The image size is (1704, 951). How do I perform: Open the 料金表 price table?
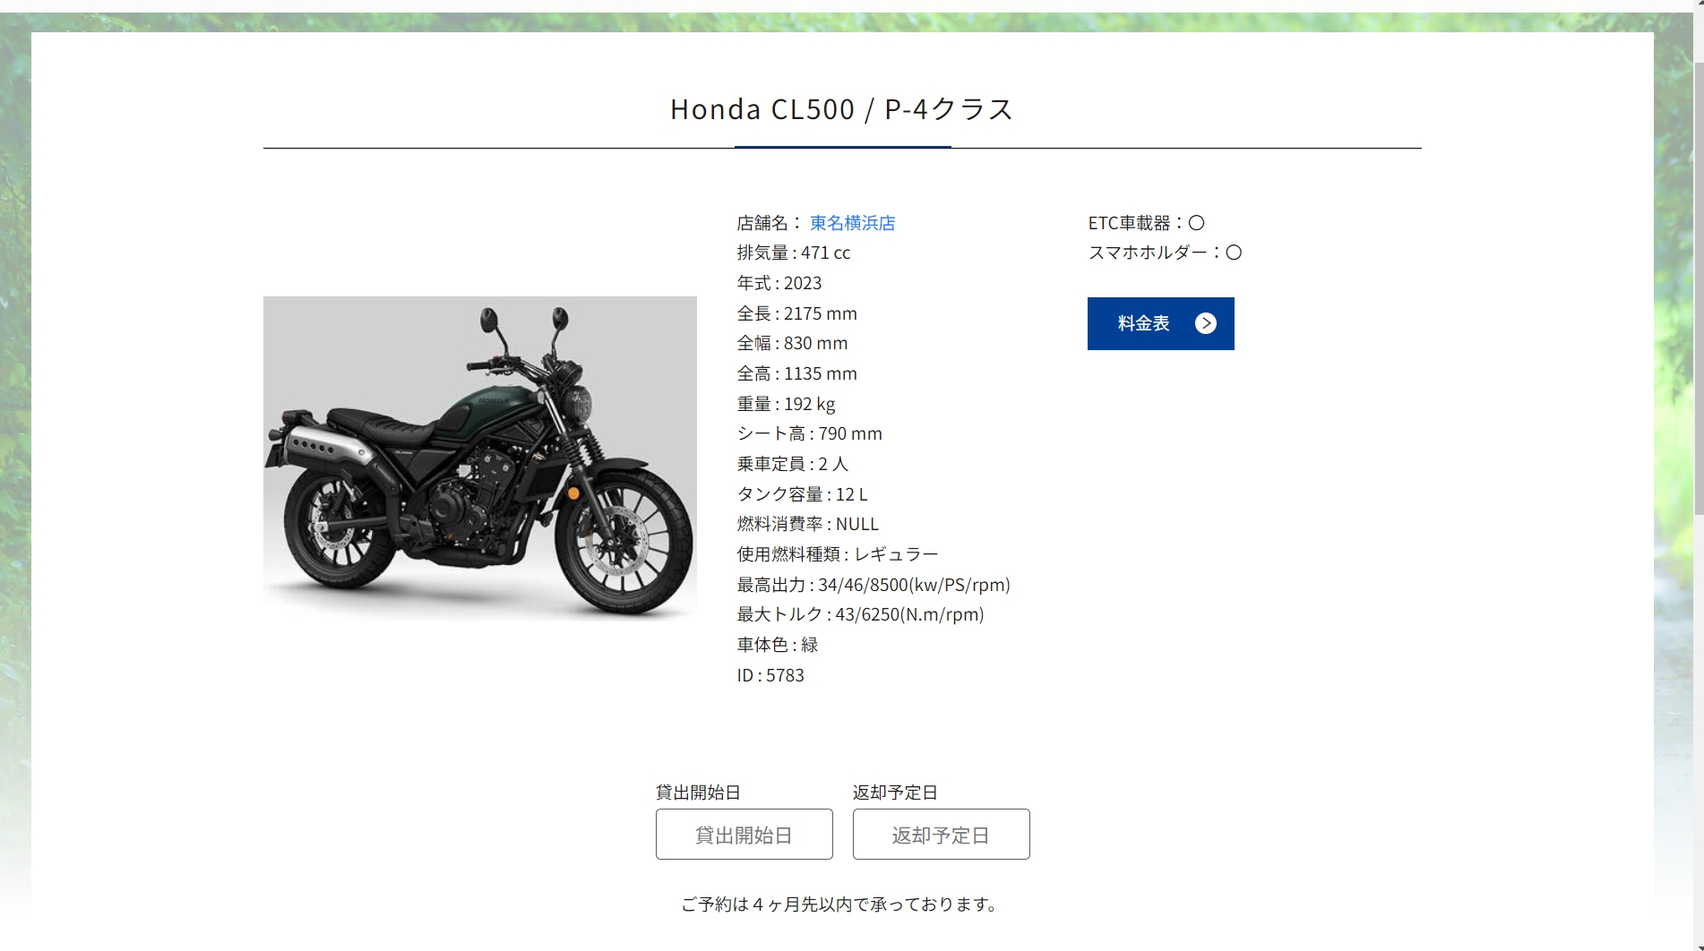(x=1160, y=323)
